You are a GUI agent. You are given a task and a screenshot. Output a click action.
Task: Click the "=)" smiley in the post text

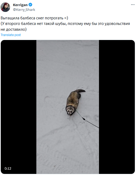[66, 18]
